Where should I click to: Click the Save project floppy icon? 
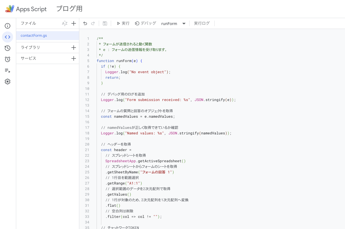click(x=105, y=23)
